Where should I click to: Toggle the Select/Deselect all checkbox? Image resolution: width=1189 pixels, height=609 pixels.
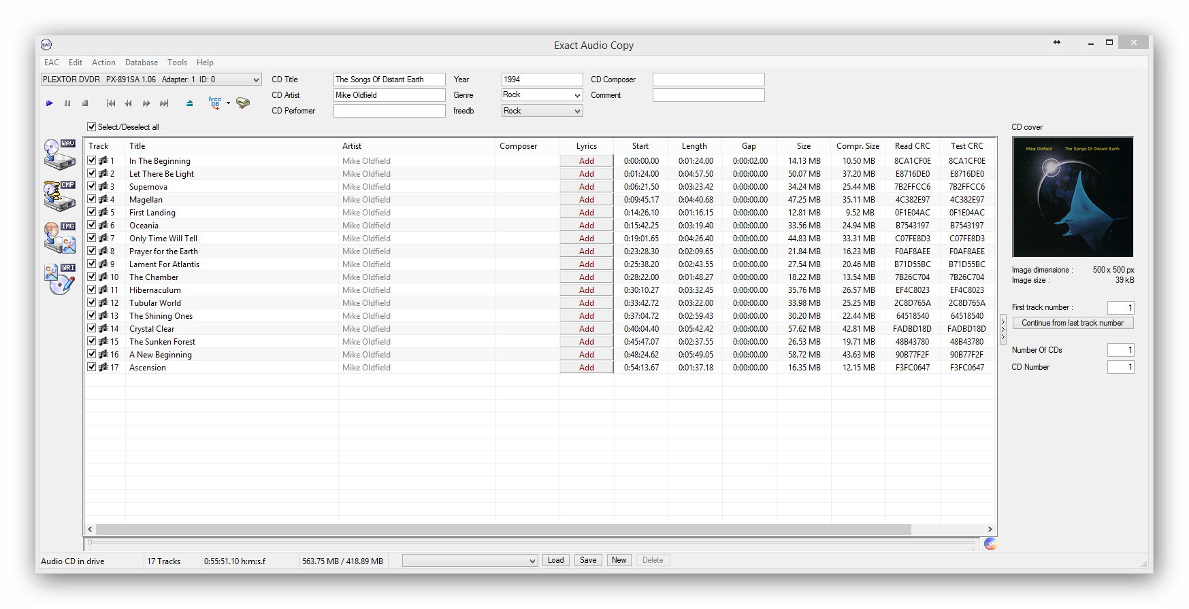click(92, 127)
